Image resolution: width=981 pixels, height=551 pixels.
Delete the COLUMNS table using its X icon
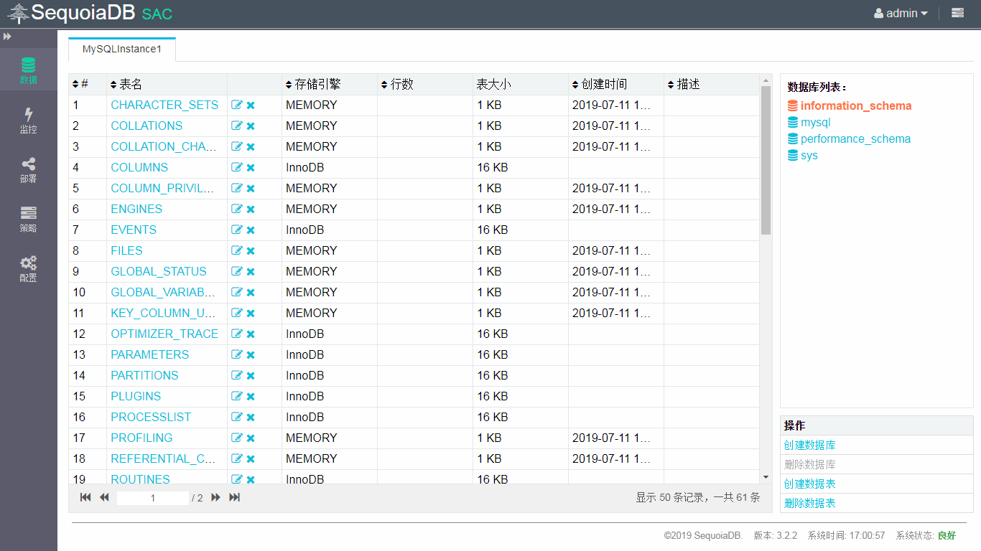251,168
